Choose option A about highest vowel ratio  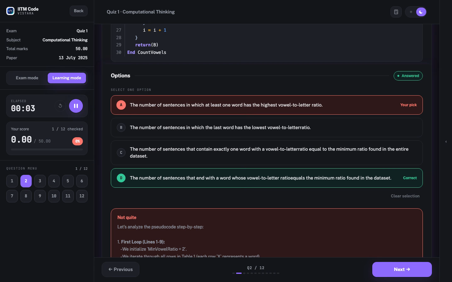267,105
